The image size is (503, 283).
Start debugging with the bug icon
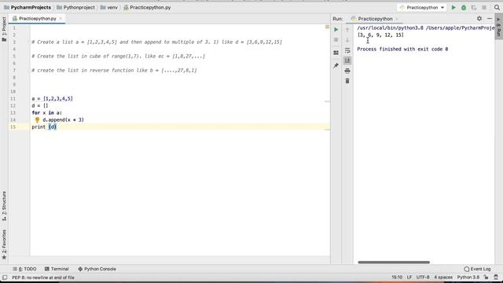[464, 7]
